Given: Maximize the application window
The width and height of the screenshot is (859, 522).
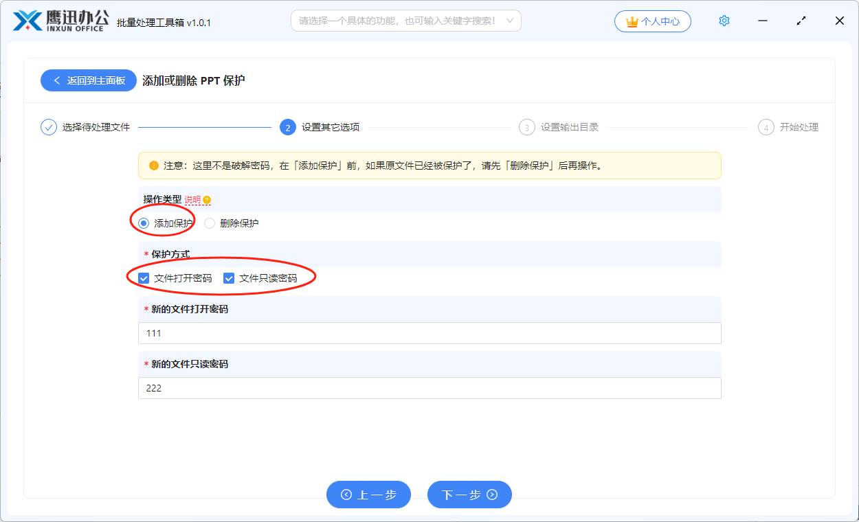Looking at the screenshot, I should click(x=801, y=21).
